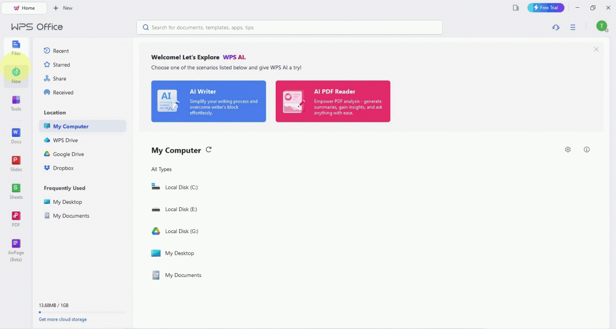
Task: Open Dropbox location
Action: pyautogui.click(x=82, y=168)
